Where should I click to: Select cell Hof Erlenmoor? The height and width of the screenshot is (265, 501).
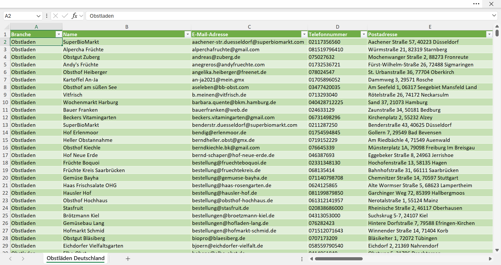click(x=127, y=132)
